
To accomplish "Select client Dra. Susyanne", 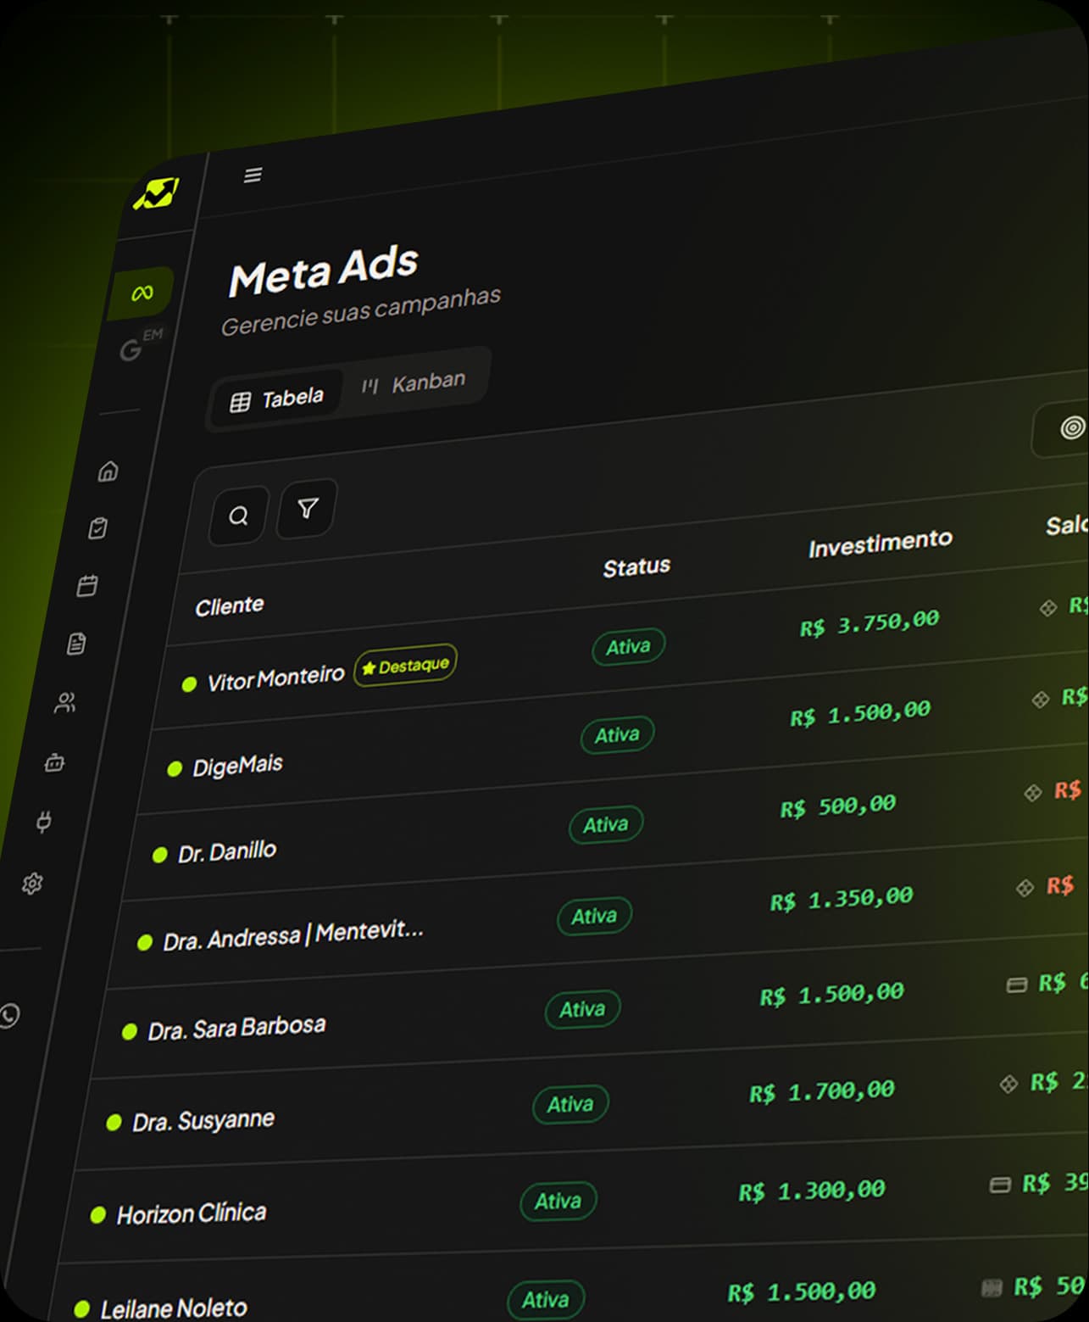I will [x=203, y=1121].
